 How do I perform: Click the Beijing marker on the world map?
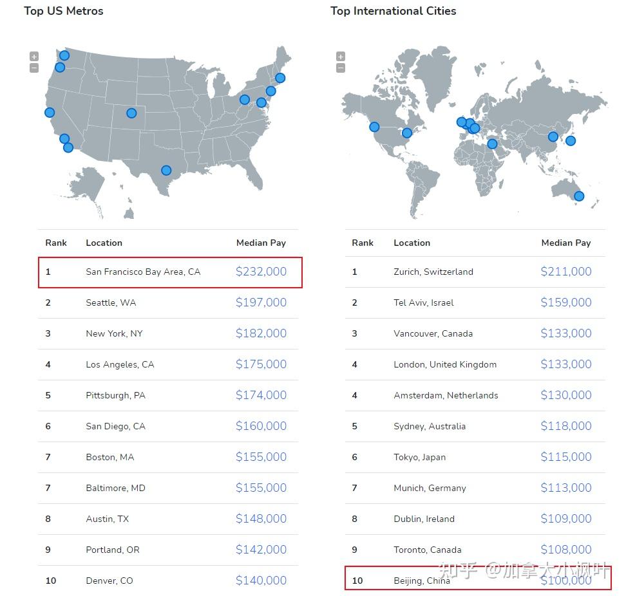[553, 136]
